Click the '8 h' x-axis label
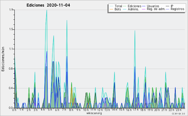The height and width of the screenshot is (116, 188). coord(71,110)
